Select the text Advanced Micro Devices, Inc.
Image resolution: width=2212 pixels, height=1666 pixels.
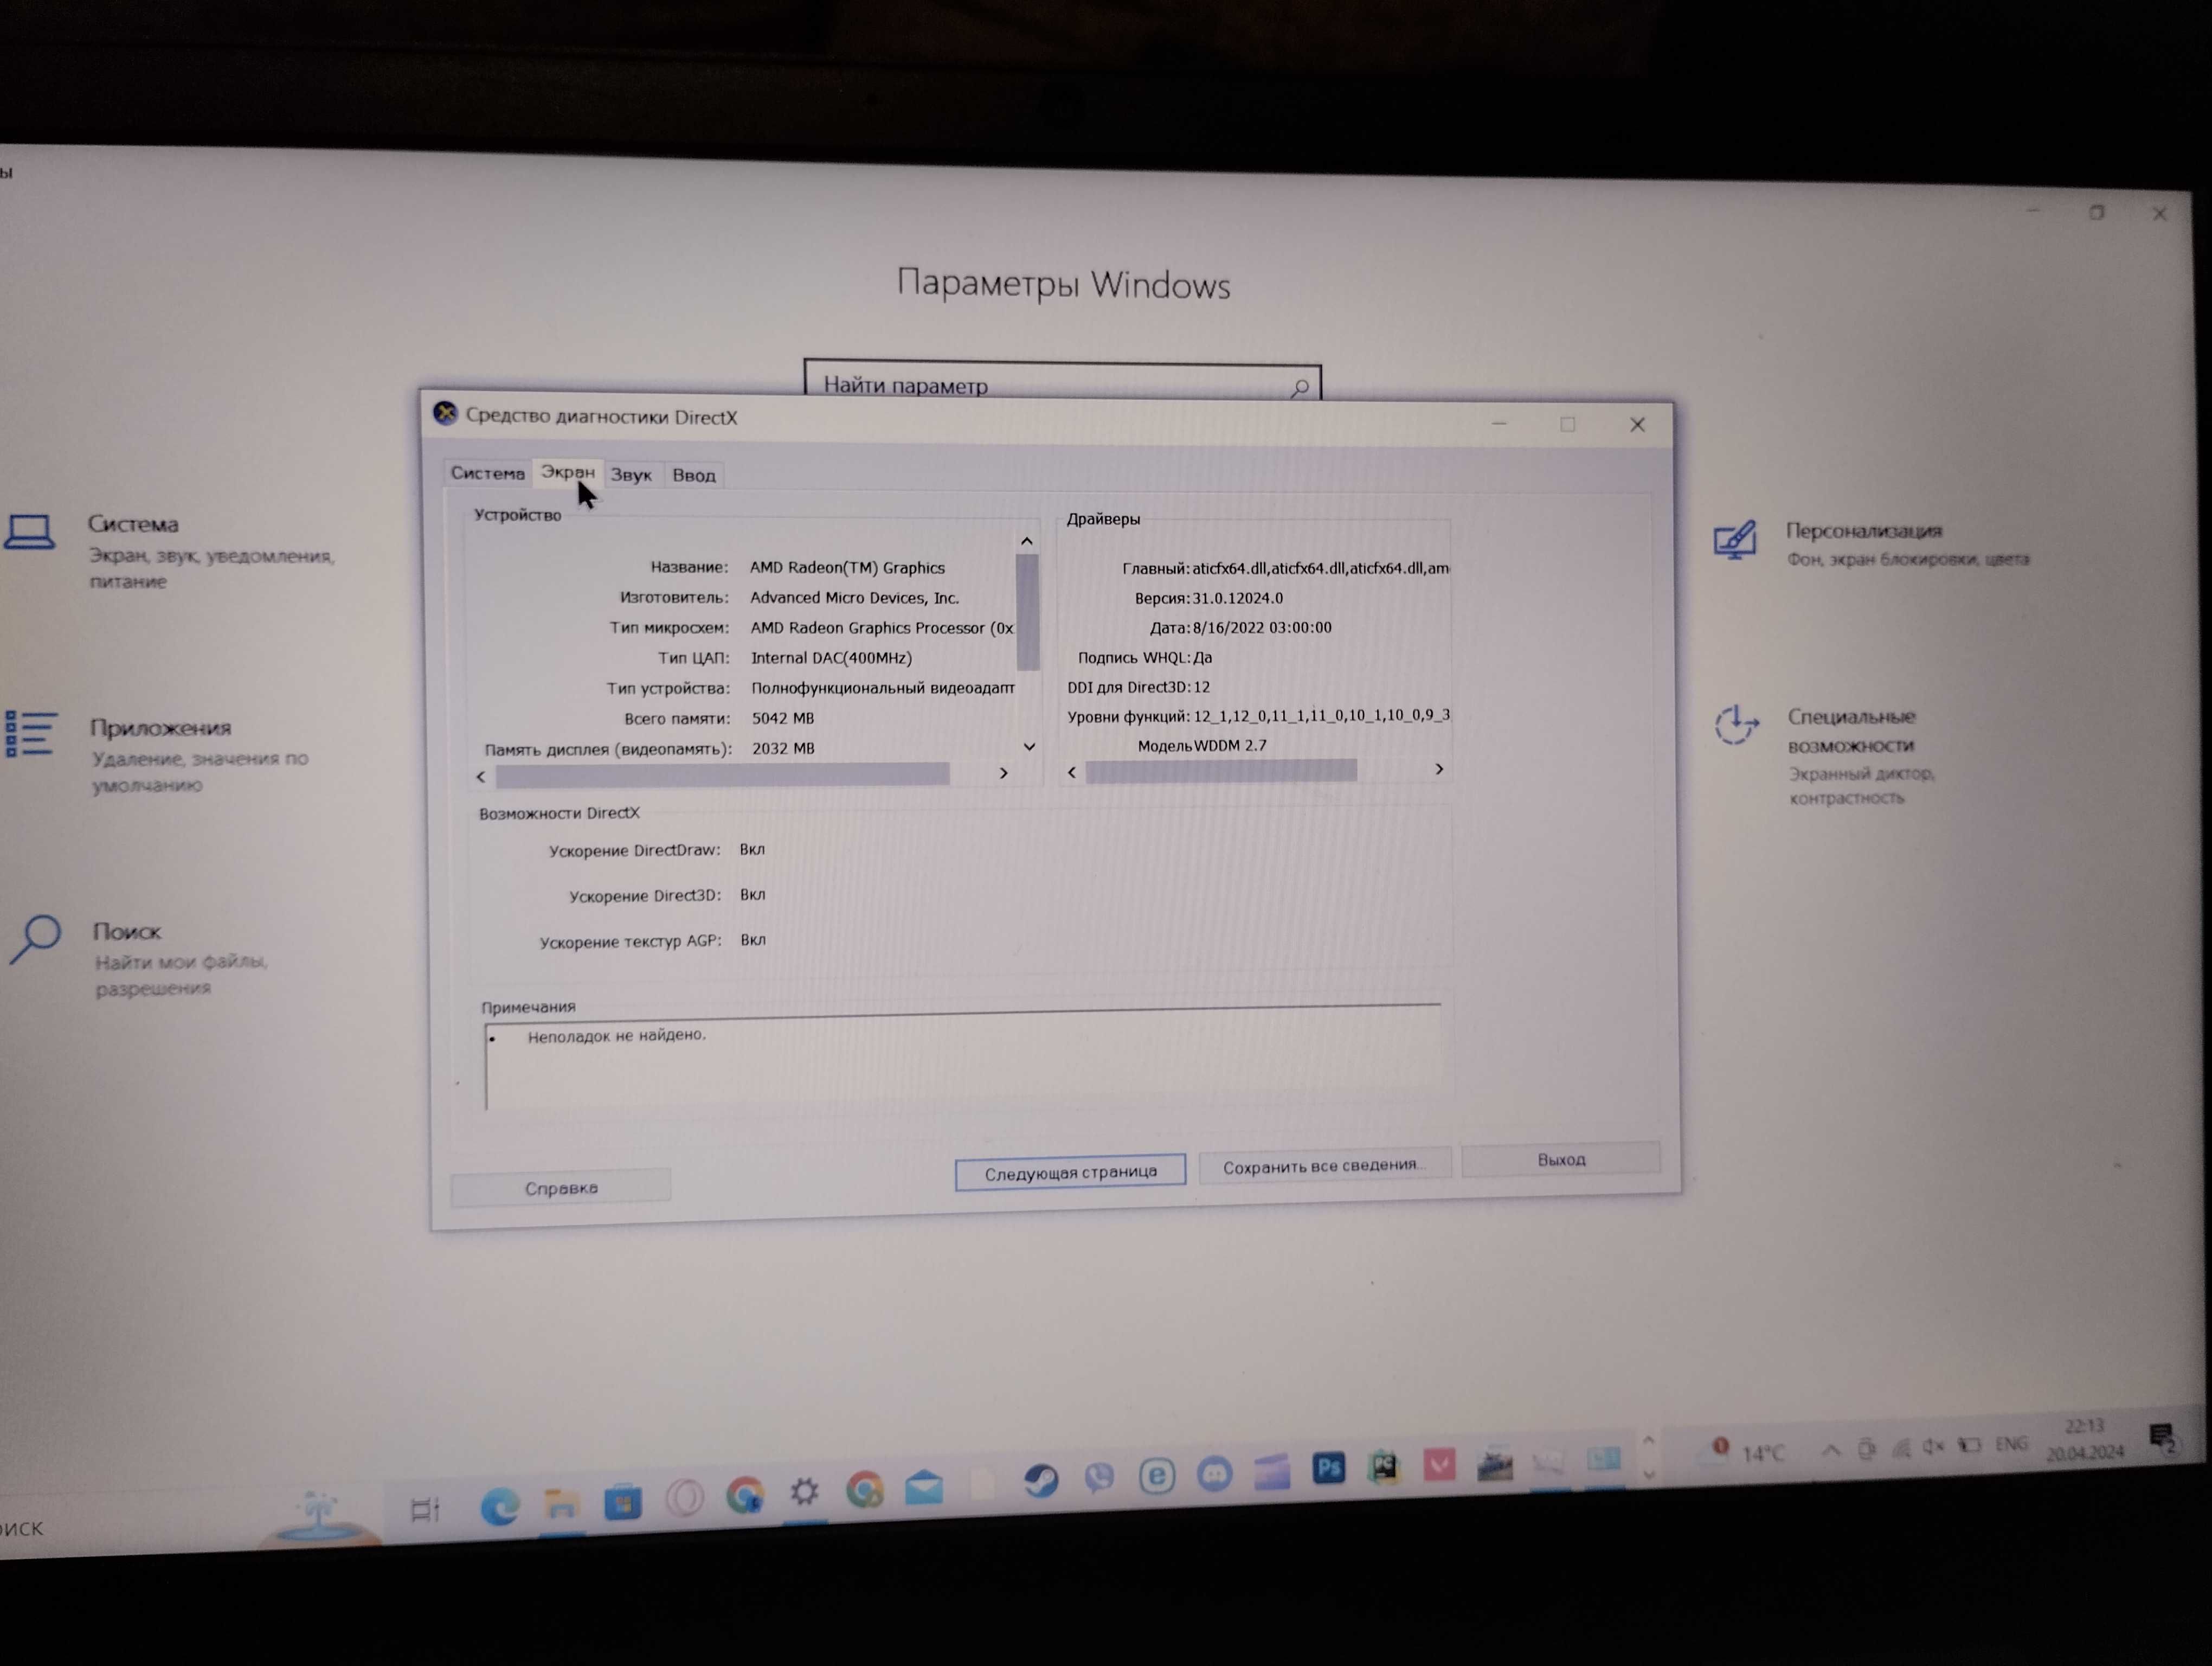pyautogui.click(x=855, y=598)
